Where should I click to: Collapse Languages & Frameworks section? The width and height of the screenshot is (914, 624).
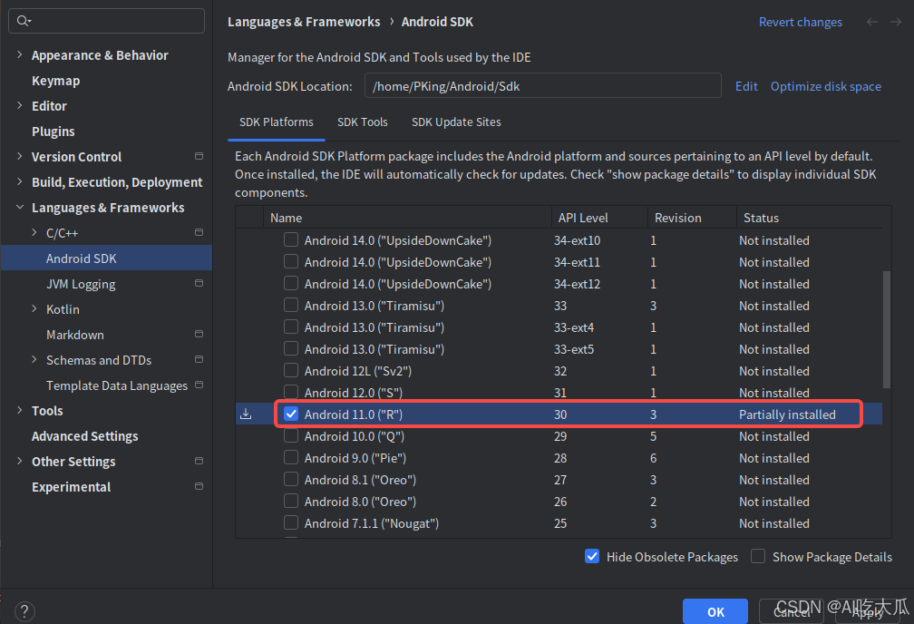pos(20,207)
